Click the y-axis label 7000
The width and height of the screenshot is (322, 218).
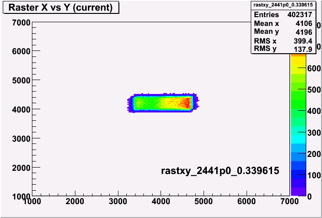tap(21, 23)
